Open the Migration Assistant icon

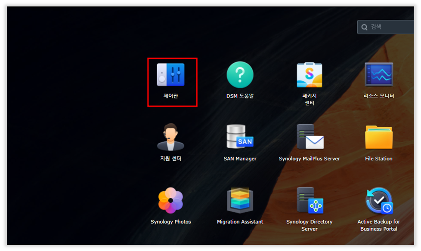pyautogui.click(x=240, y=200)
